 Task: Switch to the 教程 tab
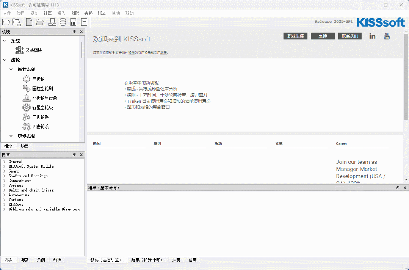coord(57,260)
